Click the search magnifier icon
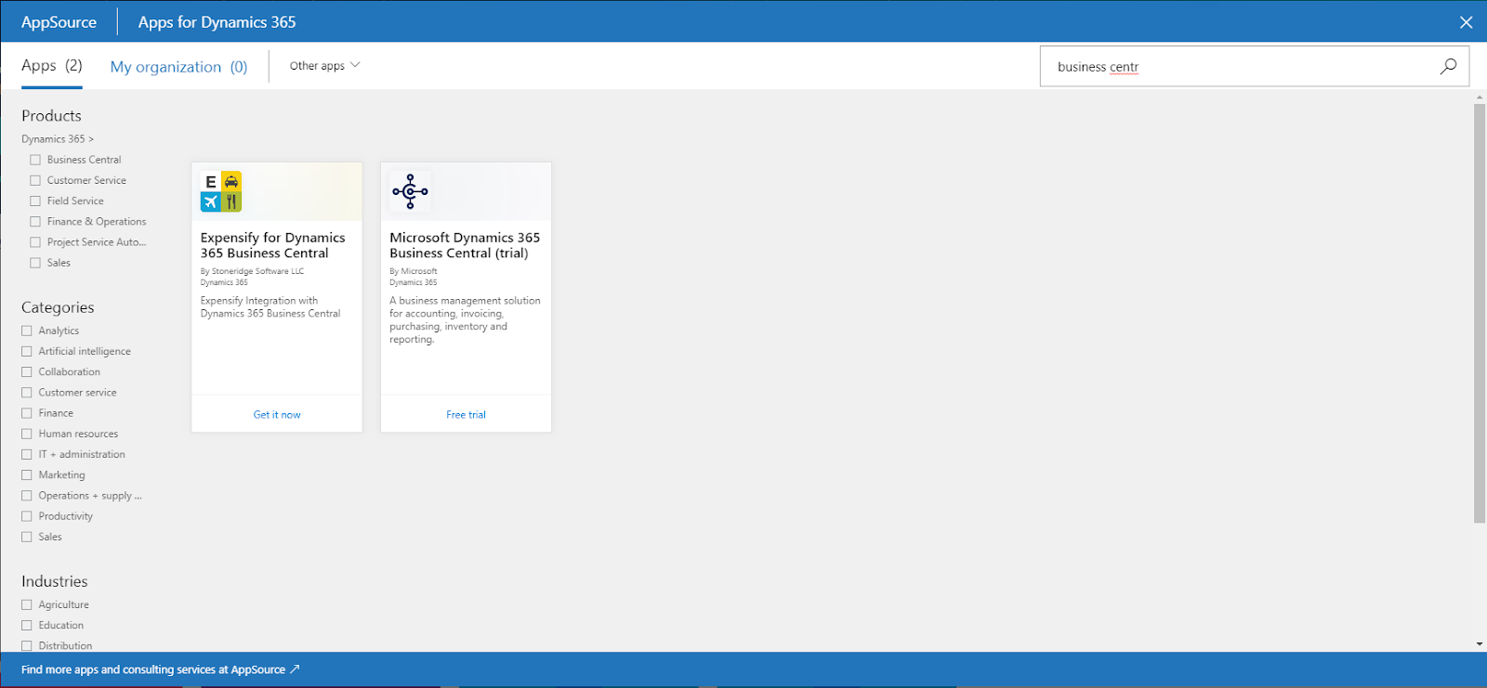The height and width of the screenshot is (688, 1487). click(x=1448, y=66)
